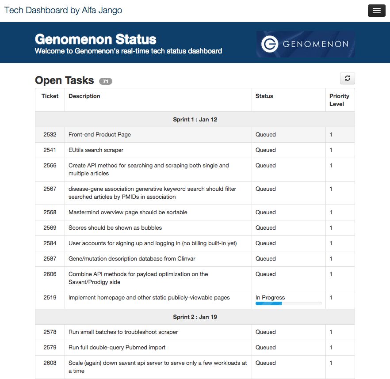
Task: Select ticket number 2566
Action: pos(50,166)
